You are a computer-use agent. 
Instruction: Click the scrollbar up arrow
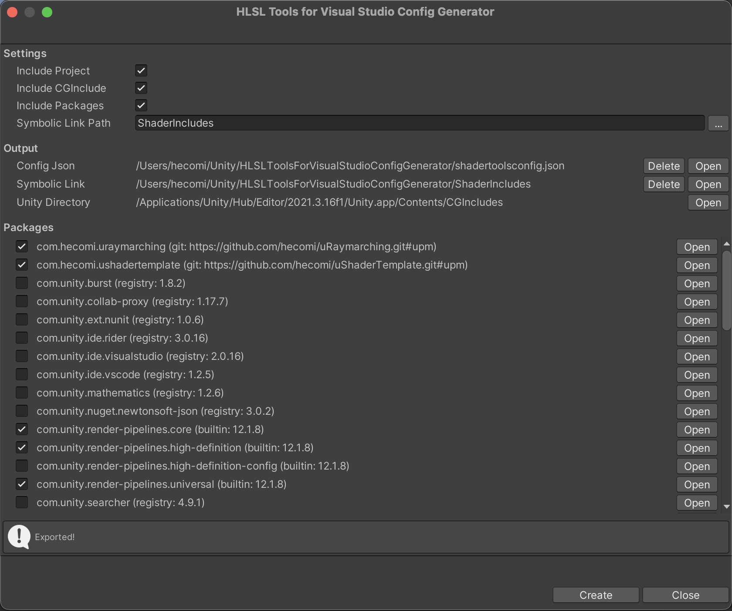pyautogui.click(x=726, y=244)
